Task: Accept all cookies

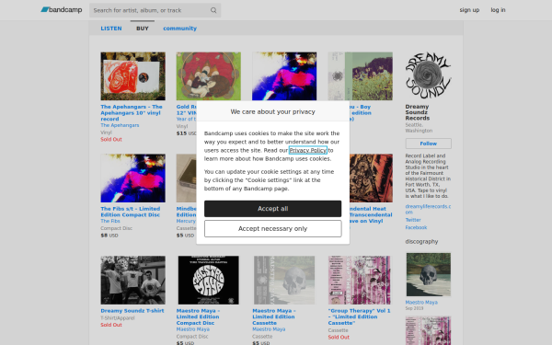Action: pyautogui.click(x=273, y=209)
